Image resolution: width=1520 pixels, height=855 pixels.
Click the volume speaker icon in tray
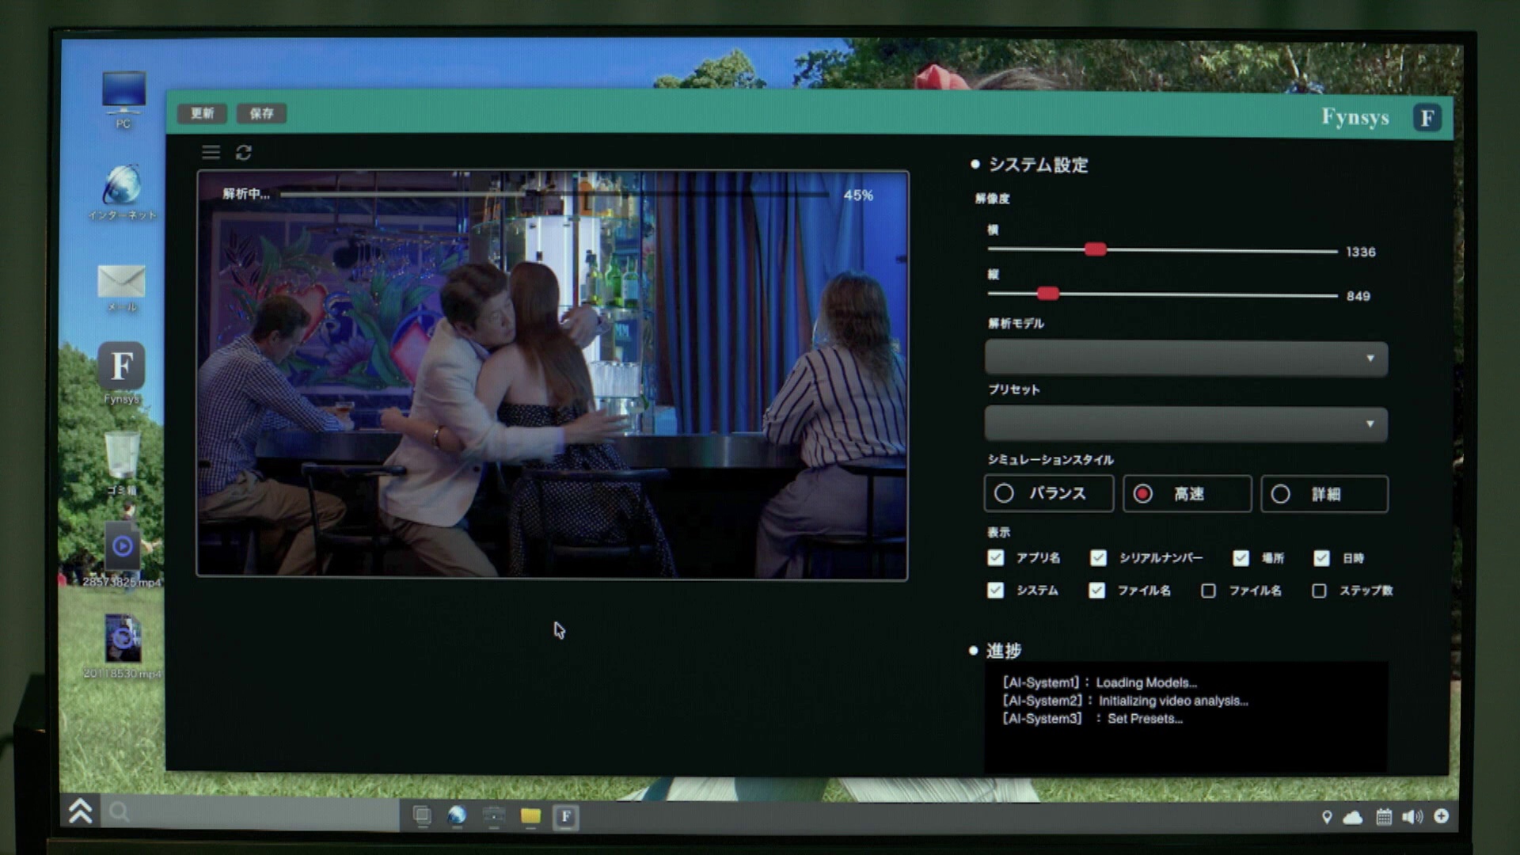coord(1412,816)
